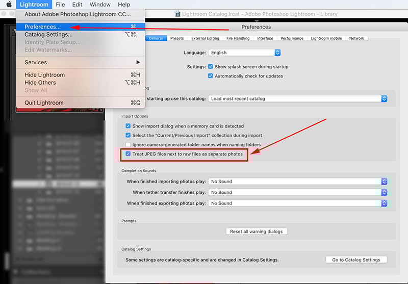Open Catalog Settings menu entry

[48, 34]
